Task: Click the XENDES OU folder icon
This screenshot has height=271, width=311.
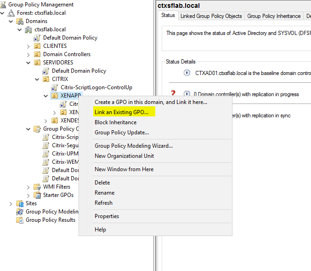Action: coord(55,121)
